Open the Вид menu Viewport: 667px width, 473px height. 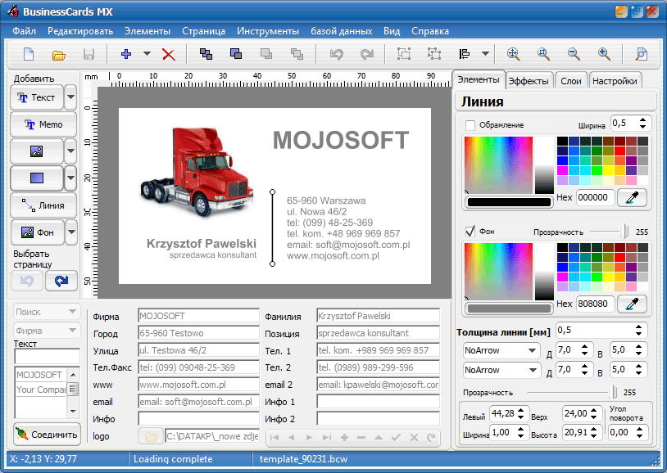point(392,31)
